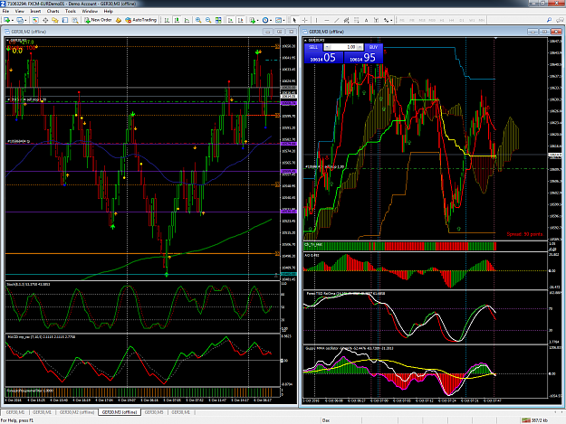This screenshot has height=424, width=566.
Task: Click the M1 timeframe button
Action: (x=402, y=20)
